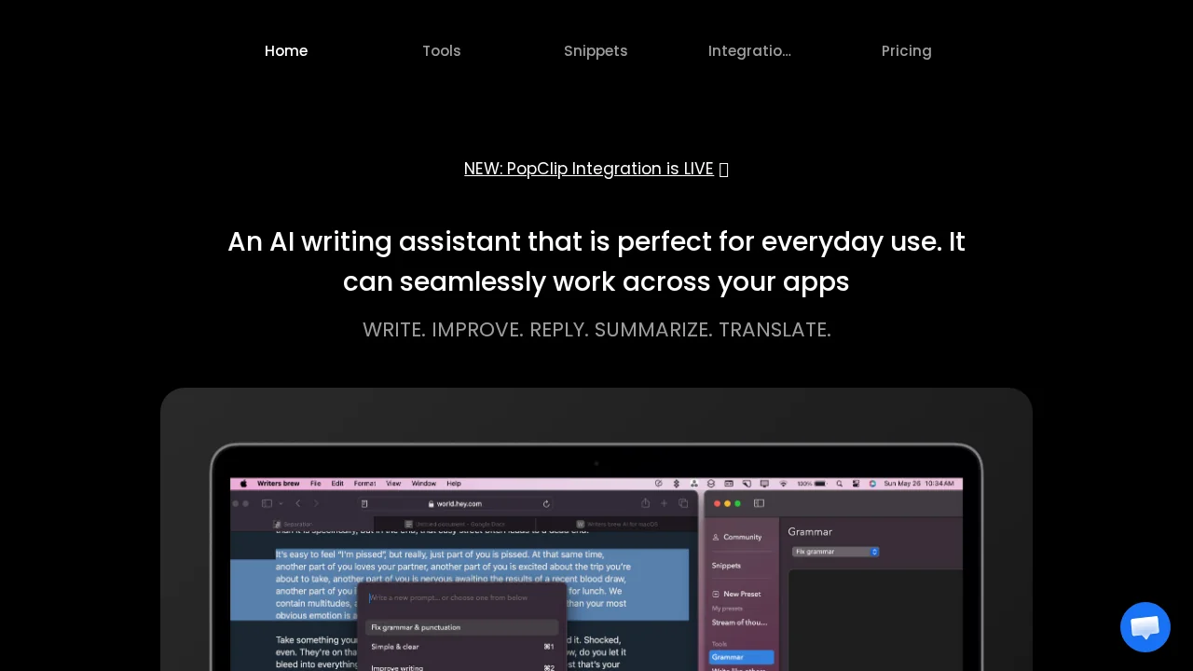Screen dimensions: 1193x671
Task: Click the reload icon in Safari address bar
Action: (x=546, y=503)
